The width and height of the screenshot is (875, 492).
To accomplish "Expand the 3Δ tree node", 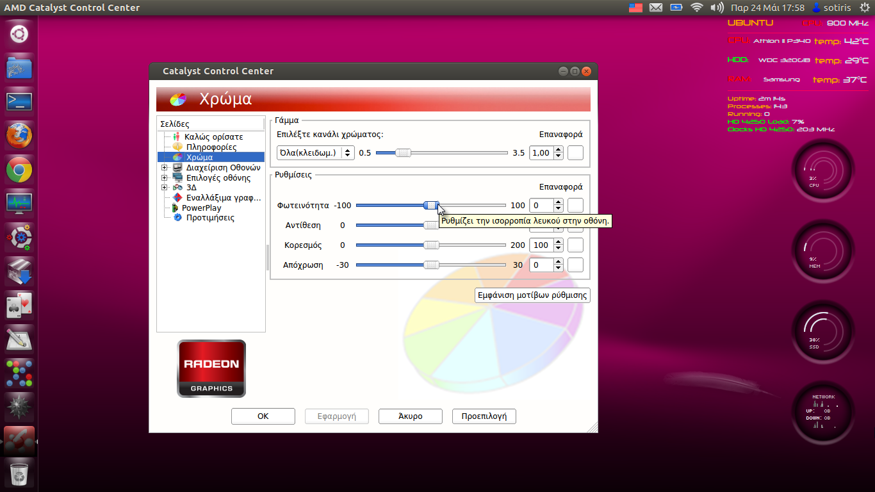I will tap(165, 188).
